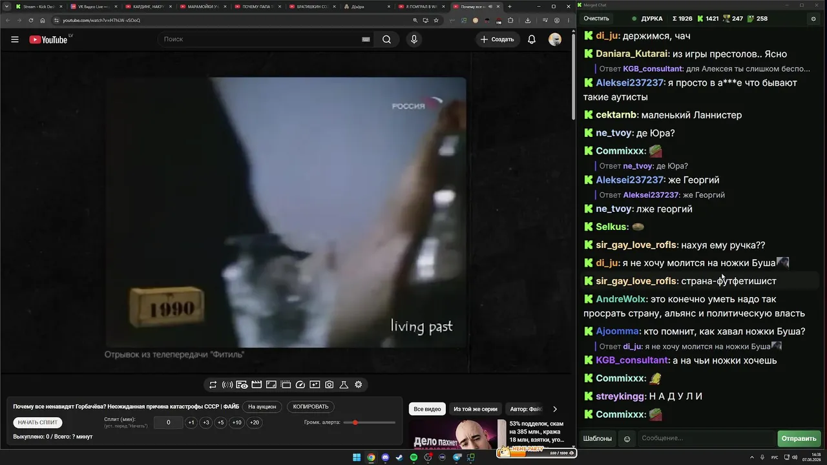The width and height of the screenshot is (827, 465).
Task: Open Steam from the taskbar
Action: point(399,458)
